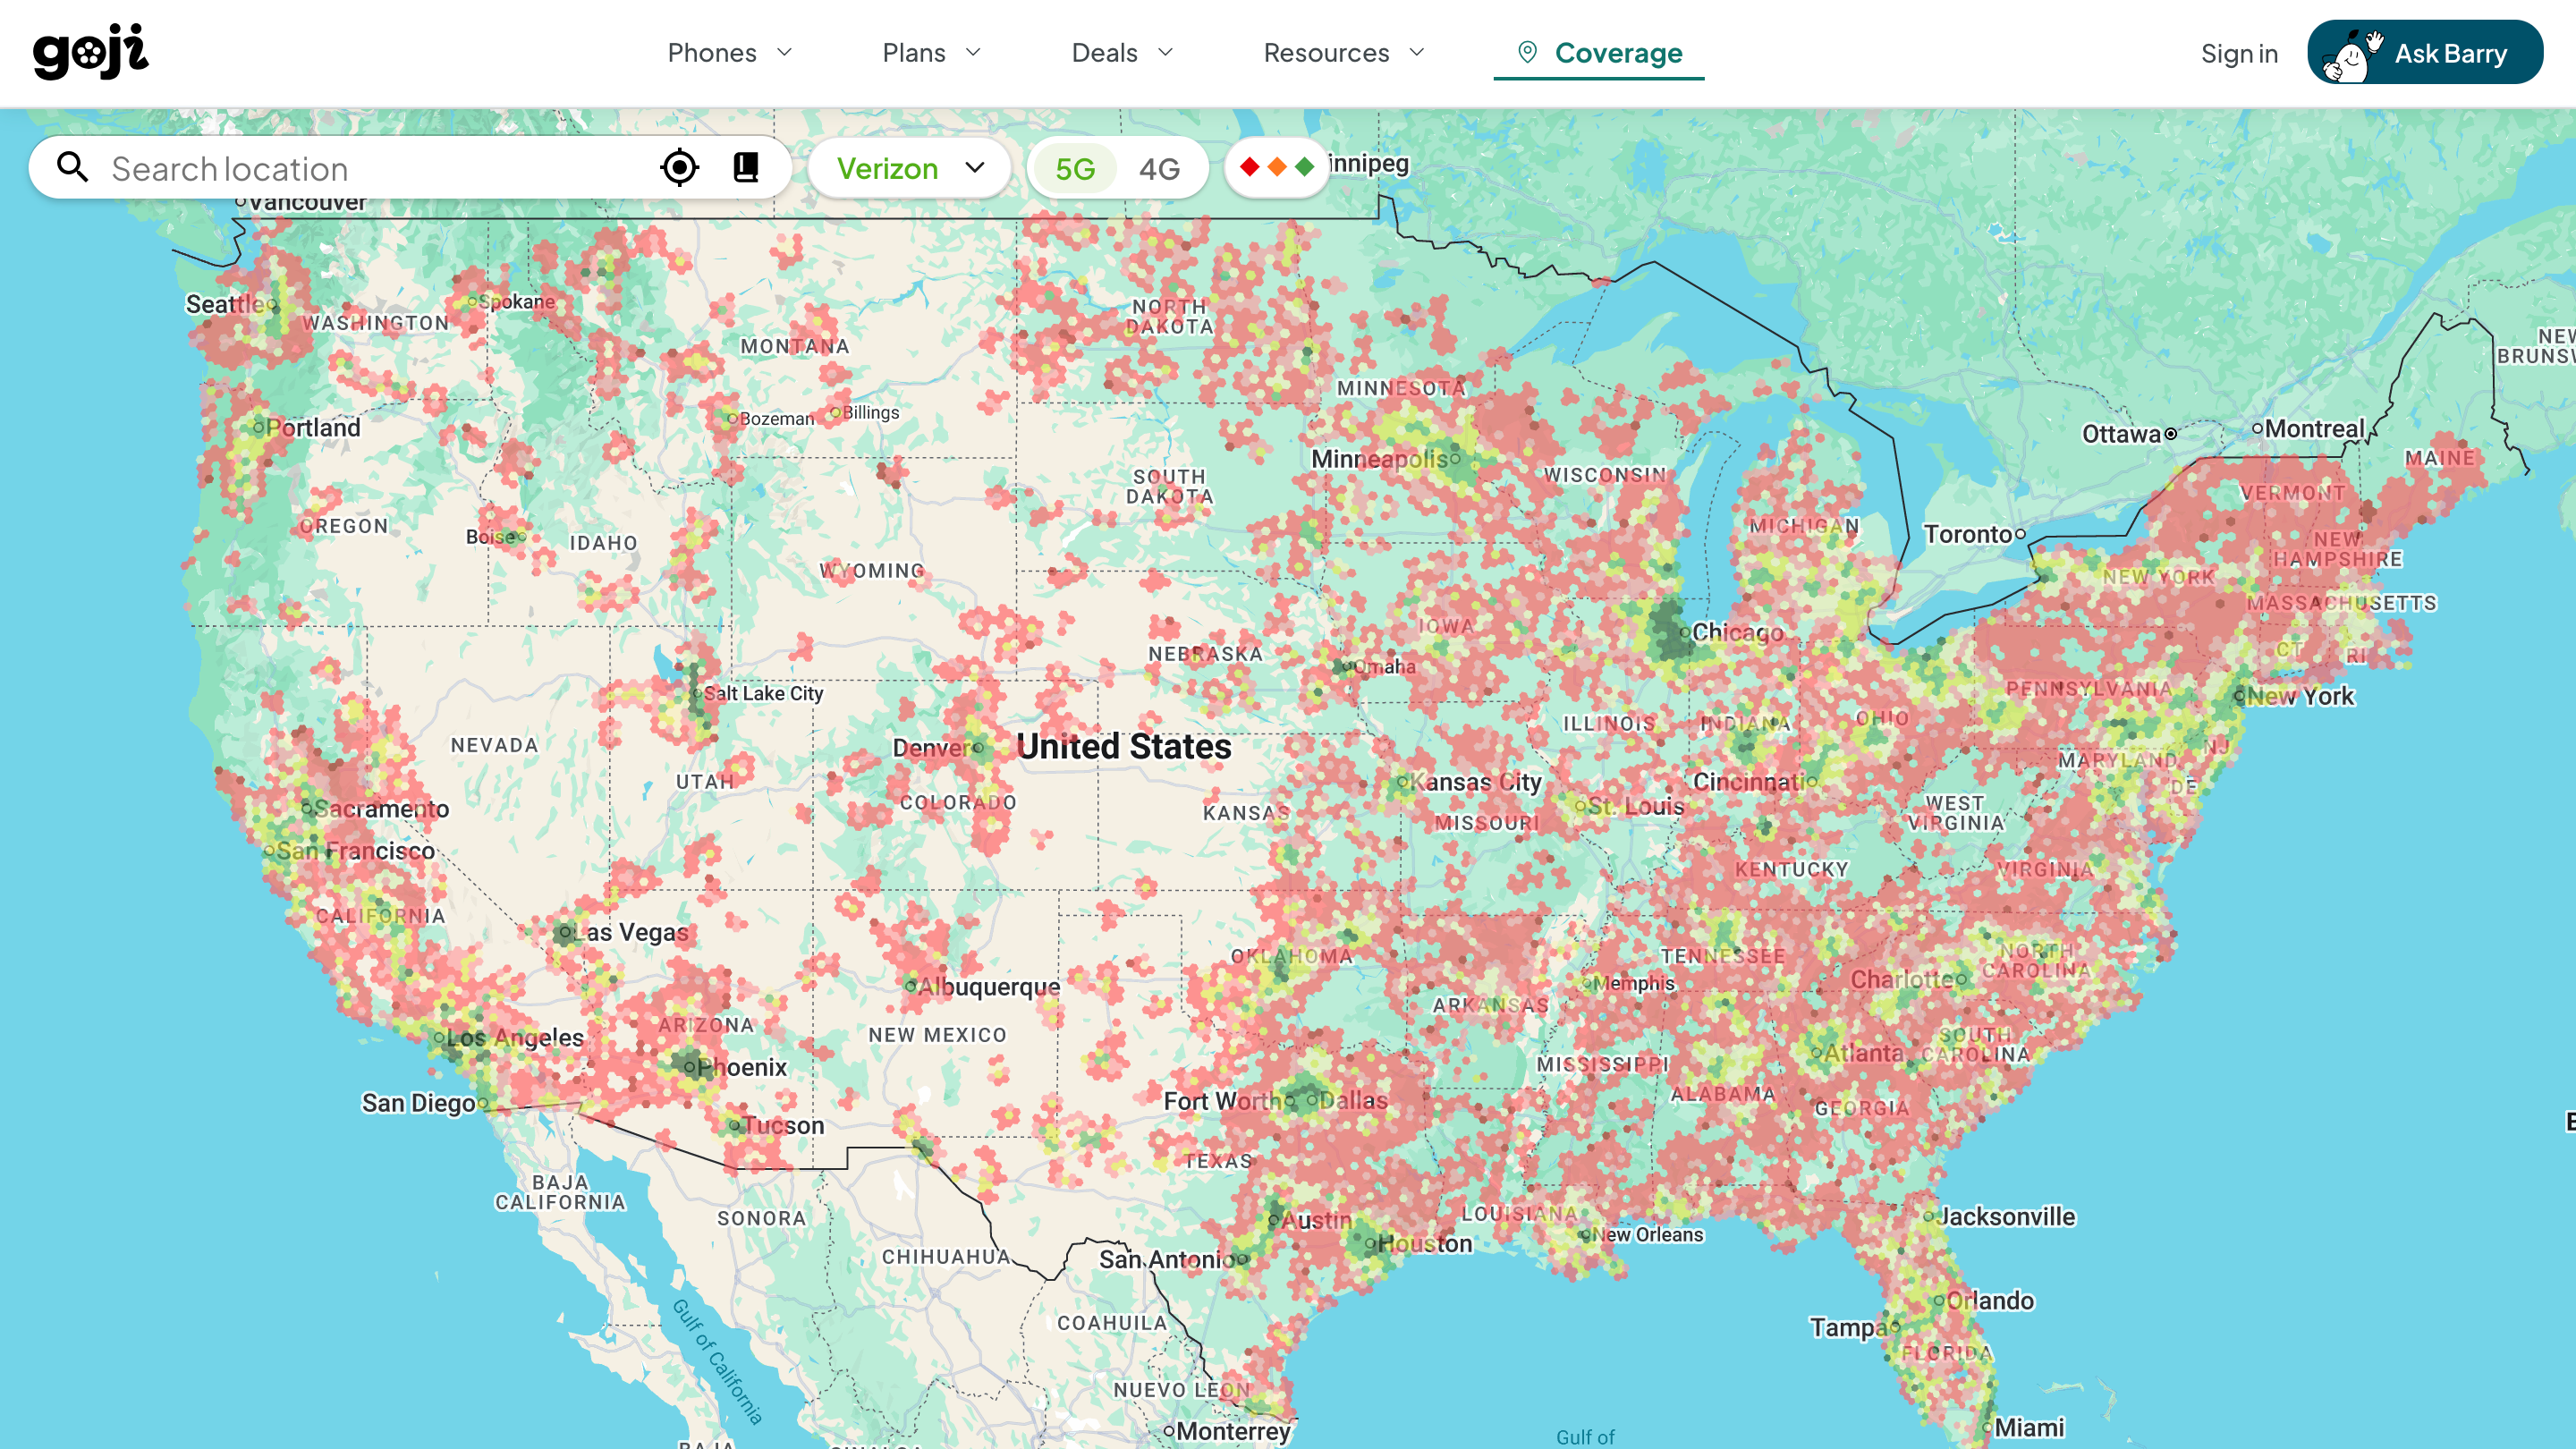Image resolution: width=2576 pixels, height=1449 pixels.
Task: Click the "Salt Lake City" label
Action: (x=764, y=693)
